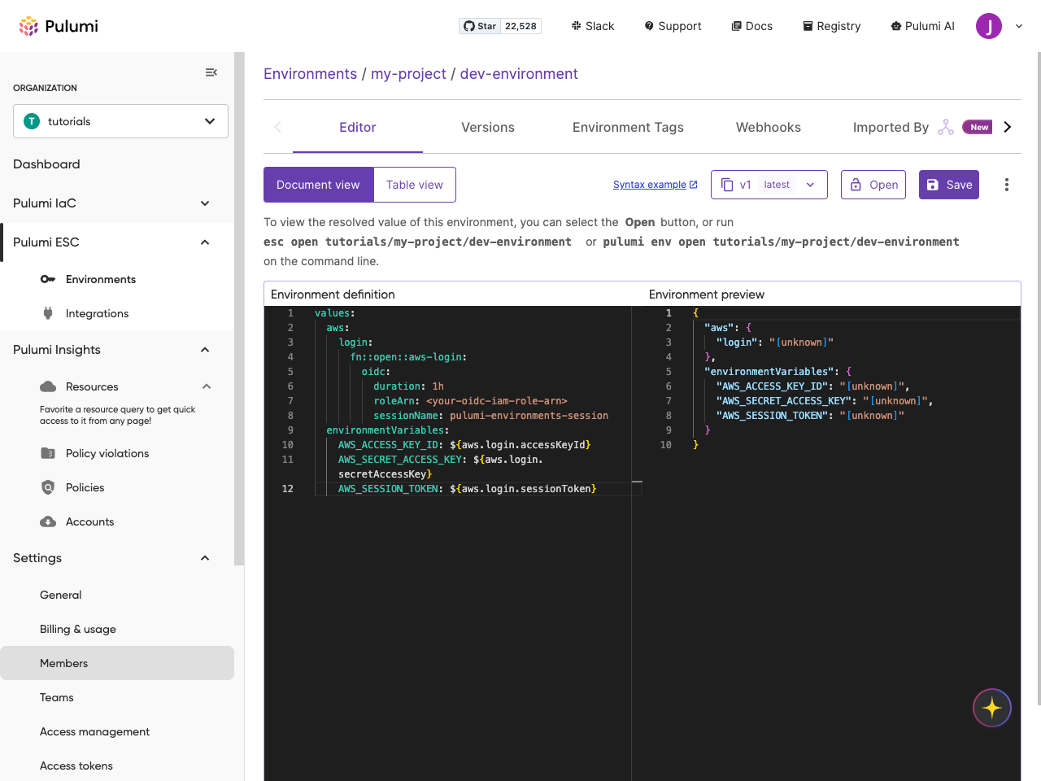Open the tutorials organization dropdown
Viewport: 1041px width, 781px height.
120,121
